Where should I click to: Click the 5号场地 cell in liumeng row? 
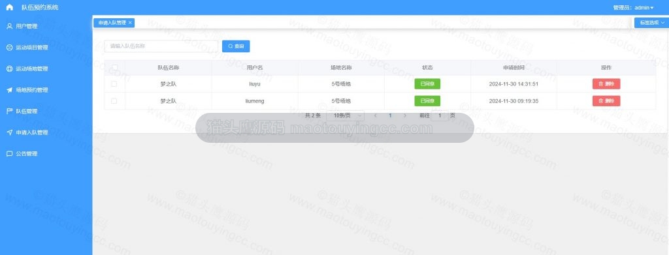pos(341,101)
